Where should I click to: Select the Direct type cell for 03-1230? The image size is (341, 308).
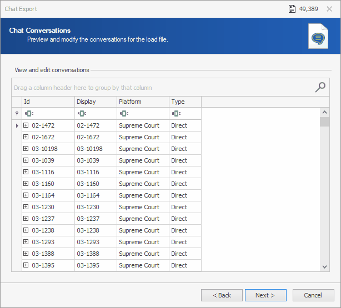[185, 207]
